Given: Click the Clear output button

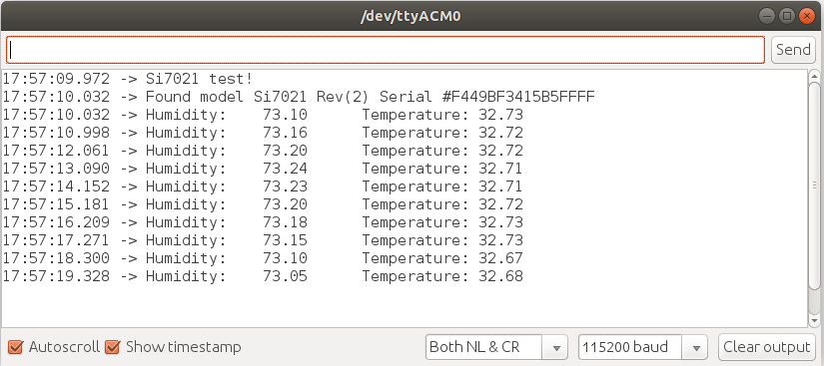Looking at the screenshot, I should point(767,347).
